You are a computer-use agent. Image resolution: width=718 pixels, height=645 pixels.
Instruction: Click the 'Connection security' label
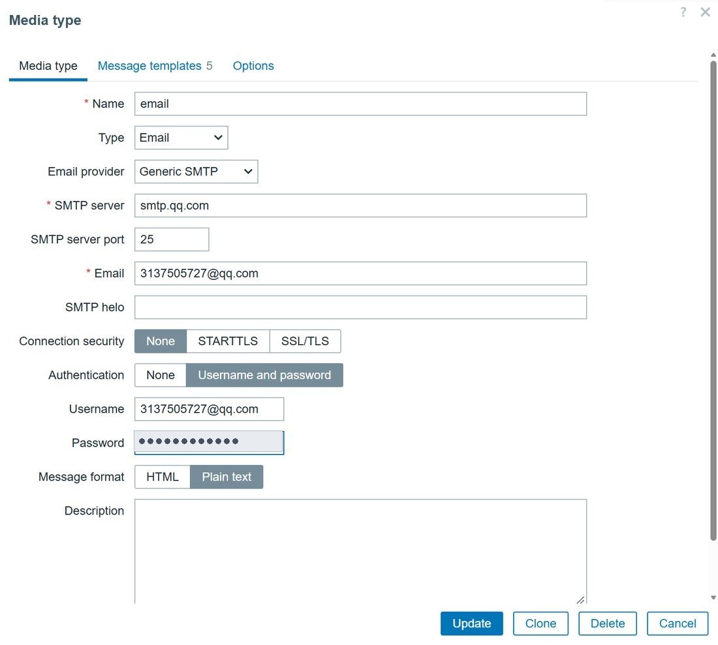click(x=71, y=341)
